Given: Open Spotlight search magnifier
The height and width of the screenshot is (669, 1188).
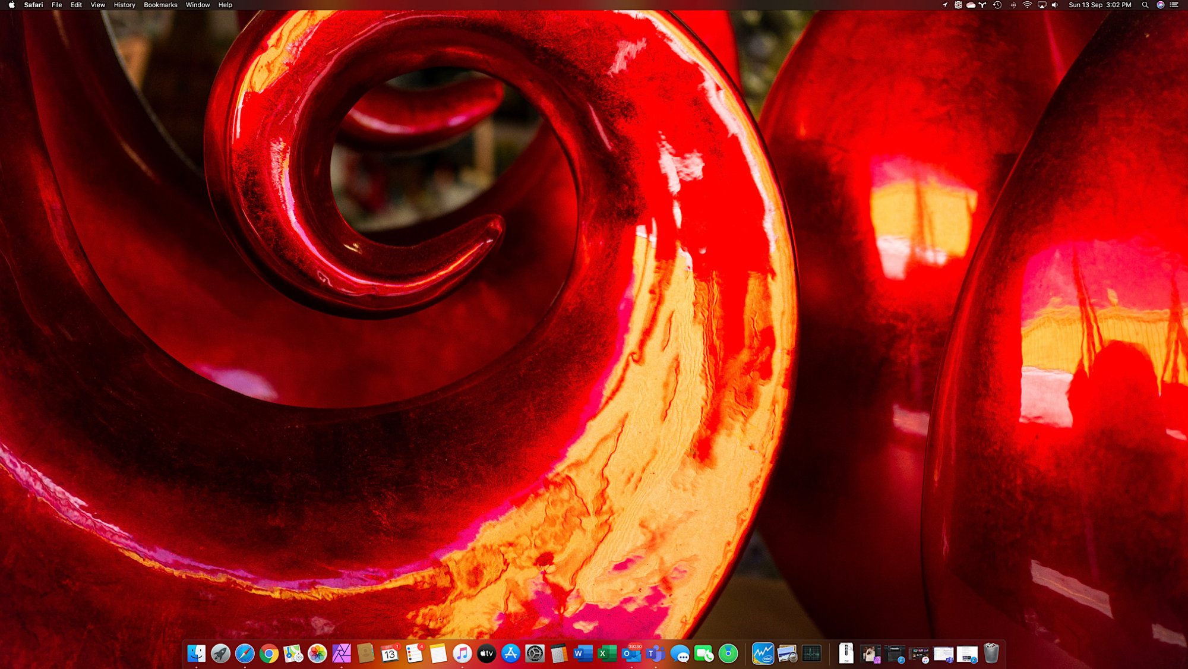Looking at the screenshot, I should pyautogui.click(x=1145, y=5).
